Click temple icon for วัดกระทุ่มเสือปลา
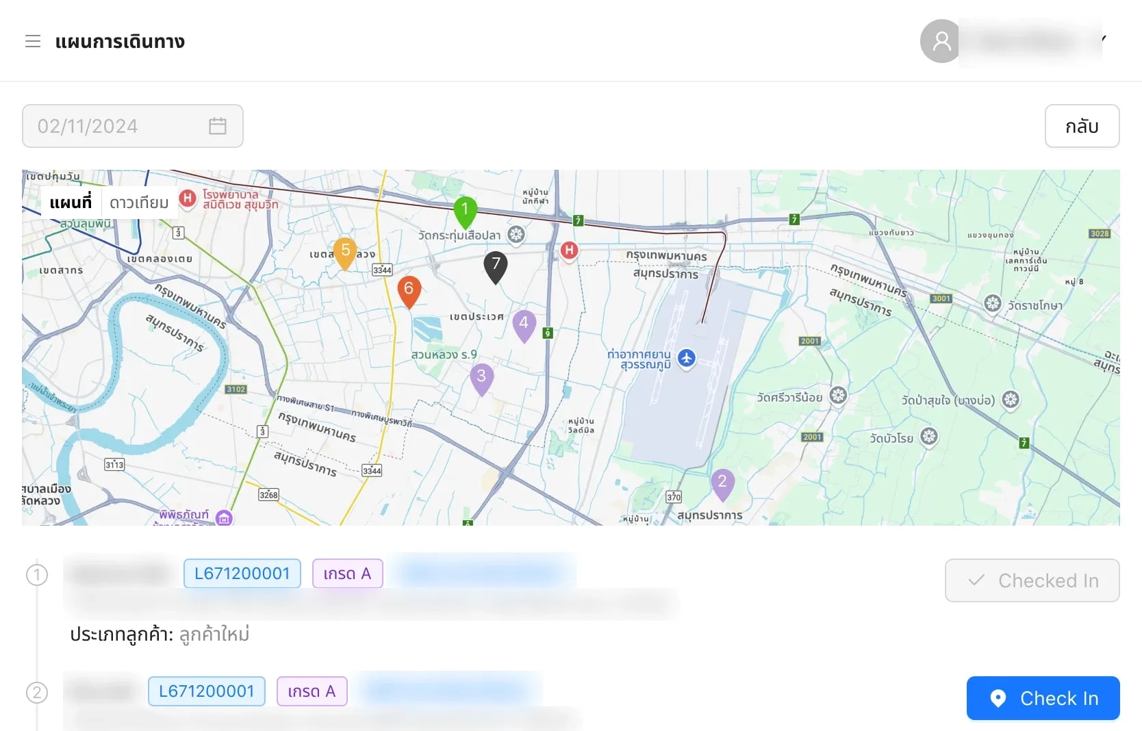This screenshot has width=1142, height=731. pyautogui.click(x=516, y=235)
